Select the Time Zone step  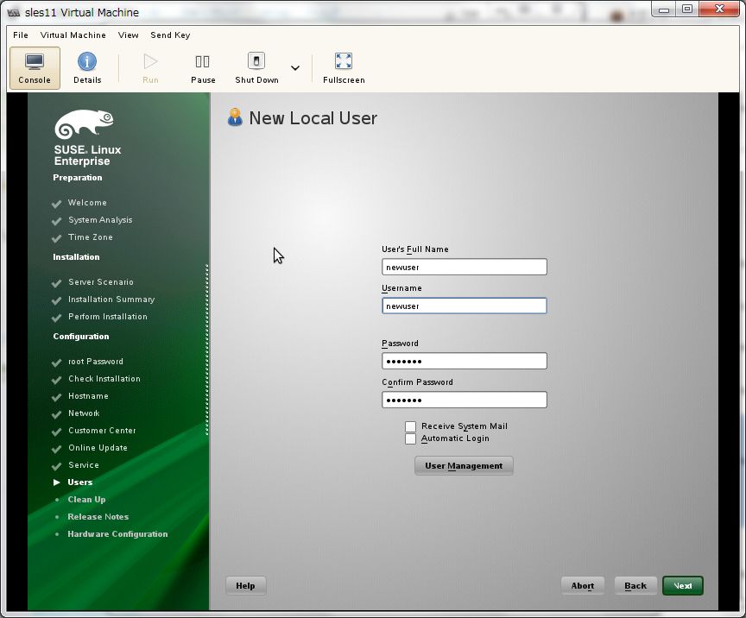[91, 236]
